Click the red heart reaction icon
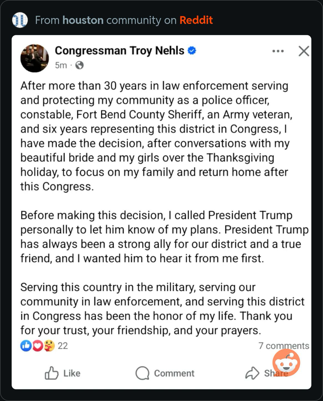Screen dimensions: 323x401 click(38, 346)
